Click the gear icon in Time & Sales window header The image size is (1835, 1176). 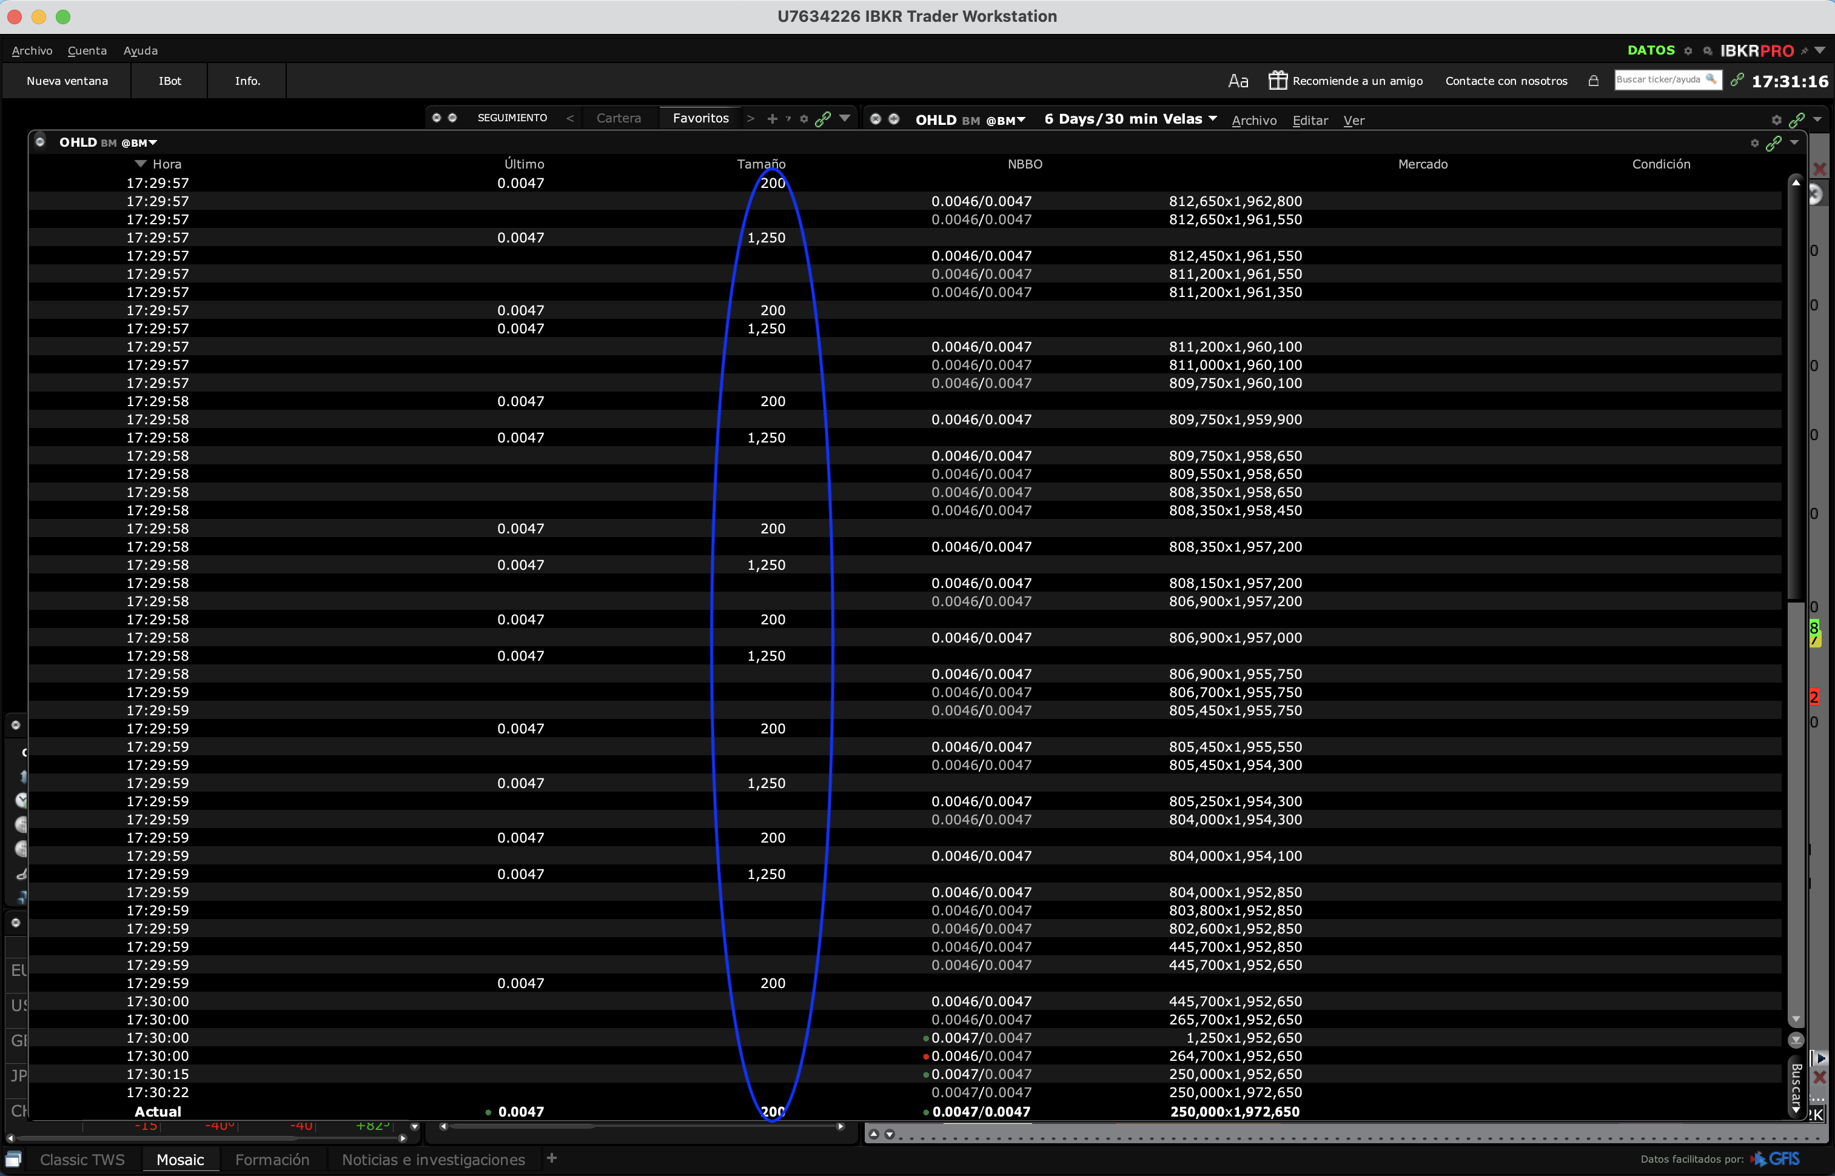(x=1755, y=143)
